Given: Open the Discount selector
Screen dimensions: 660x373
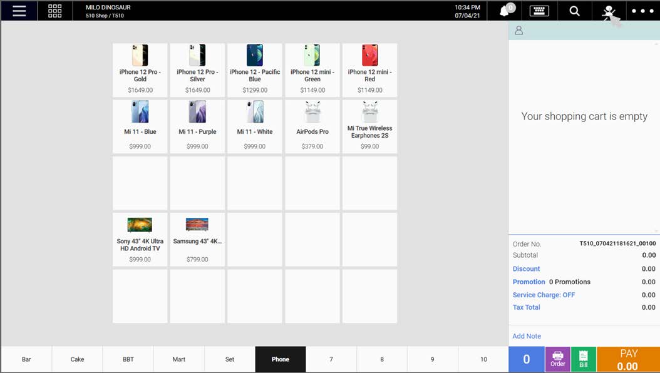Looking at the screenshot, I should pyautogui.click(x=526, y=268).
